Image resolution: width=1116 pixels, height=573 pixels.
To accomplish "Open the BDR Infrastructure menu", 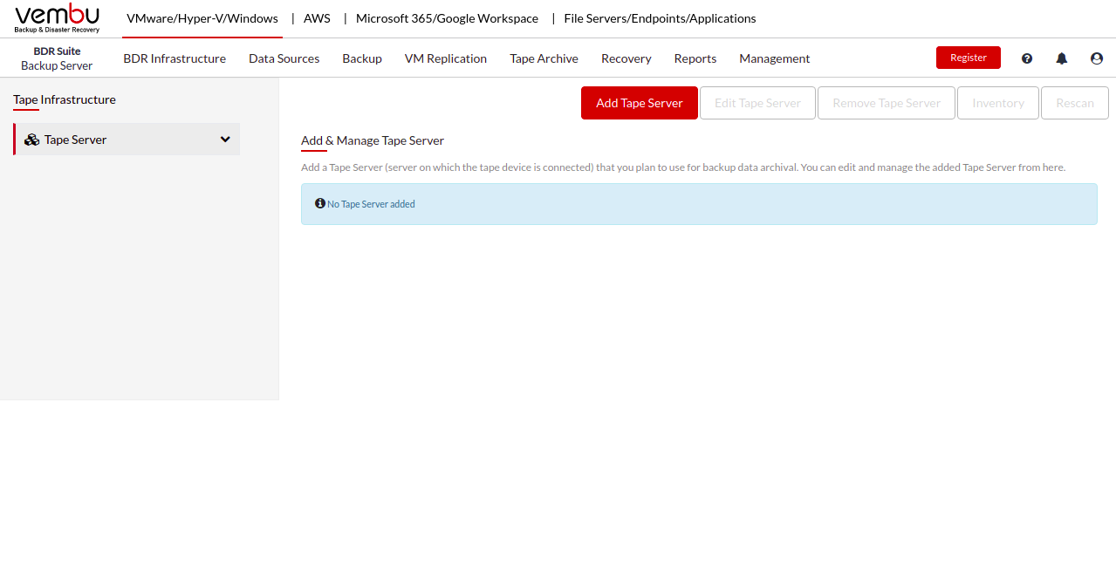I will coord(175,58).
